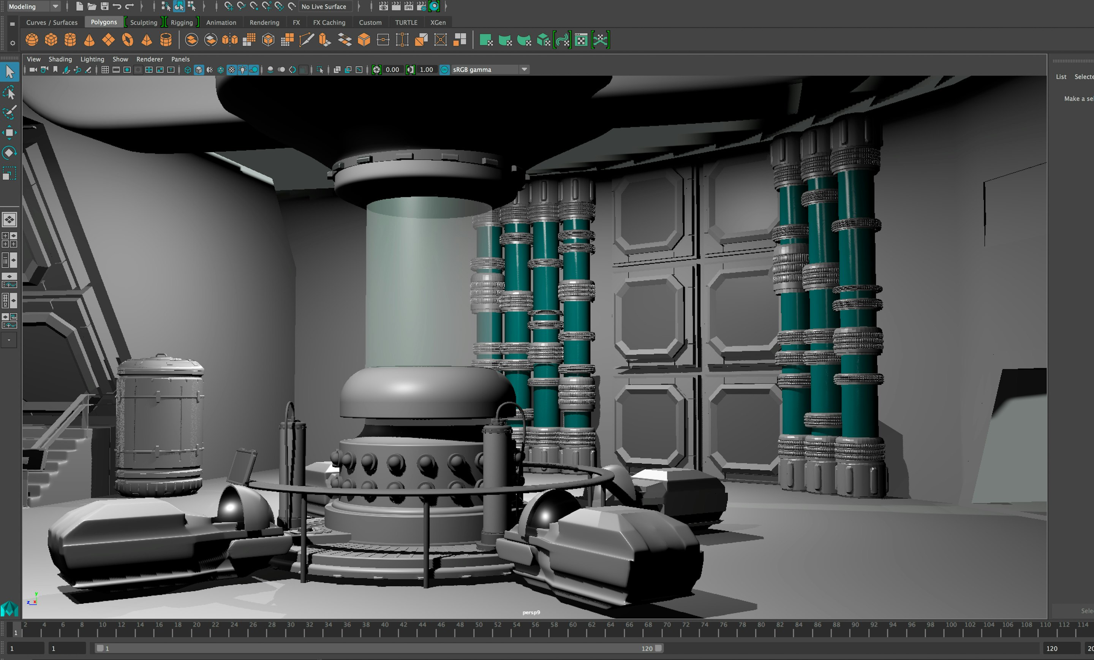Create a polygon torus from the shelf
The image size is (1094, 660).
pyautogui.click(x=128, y=40)
